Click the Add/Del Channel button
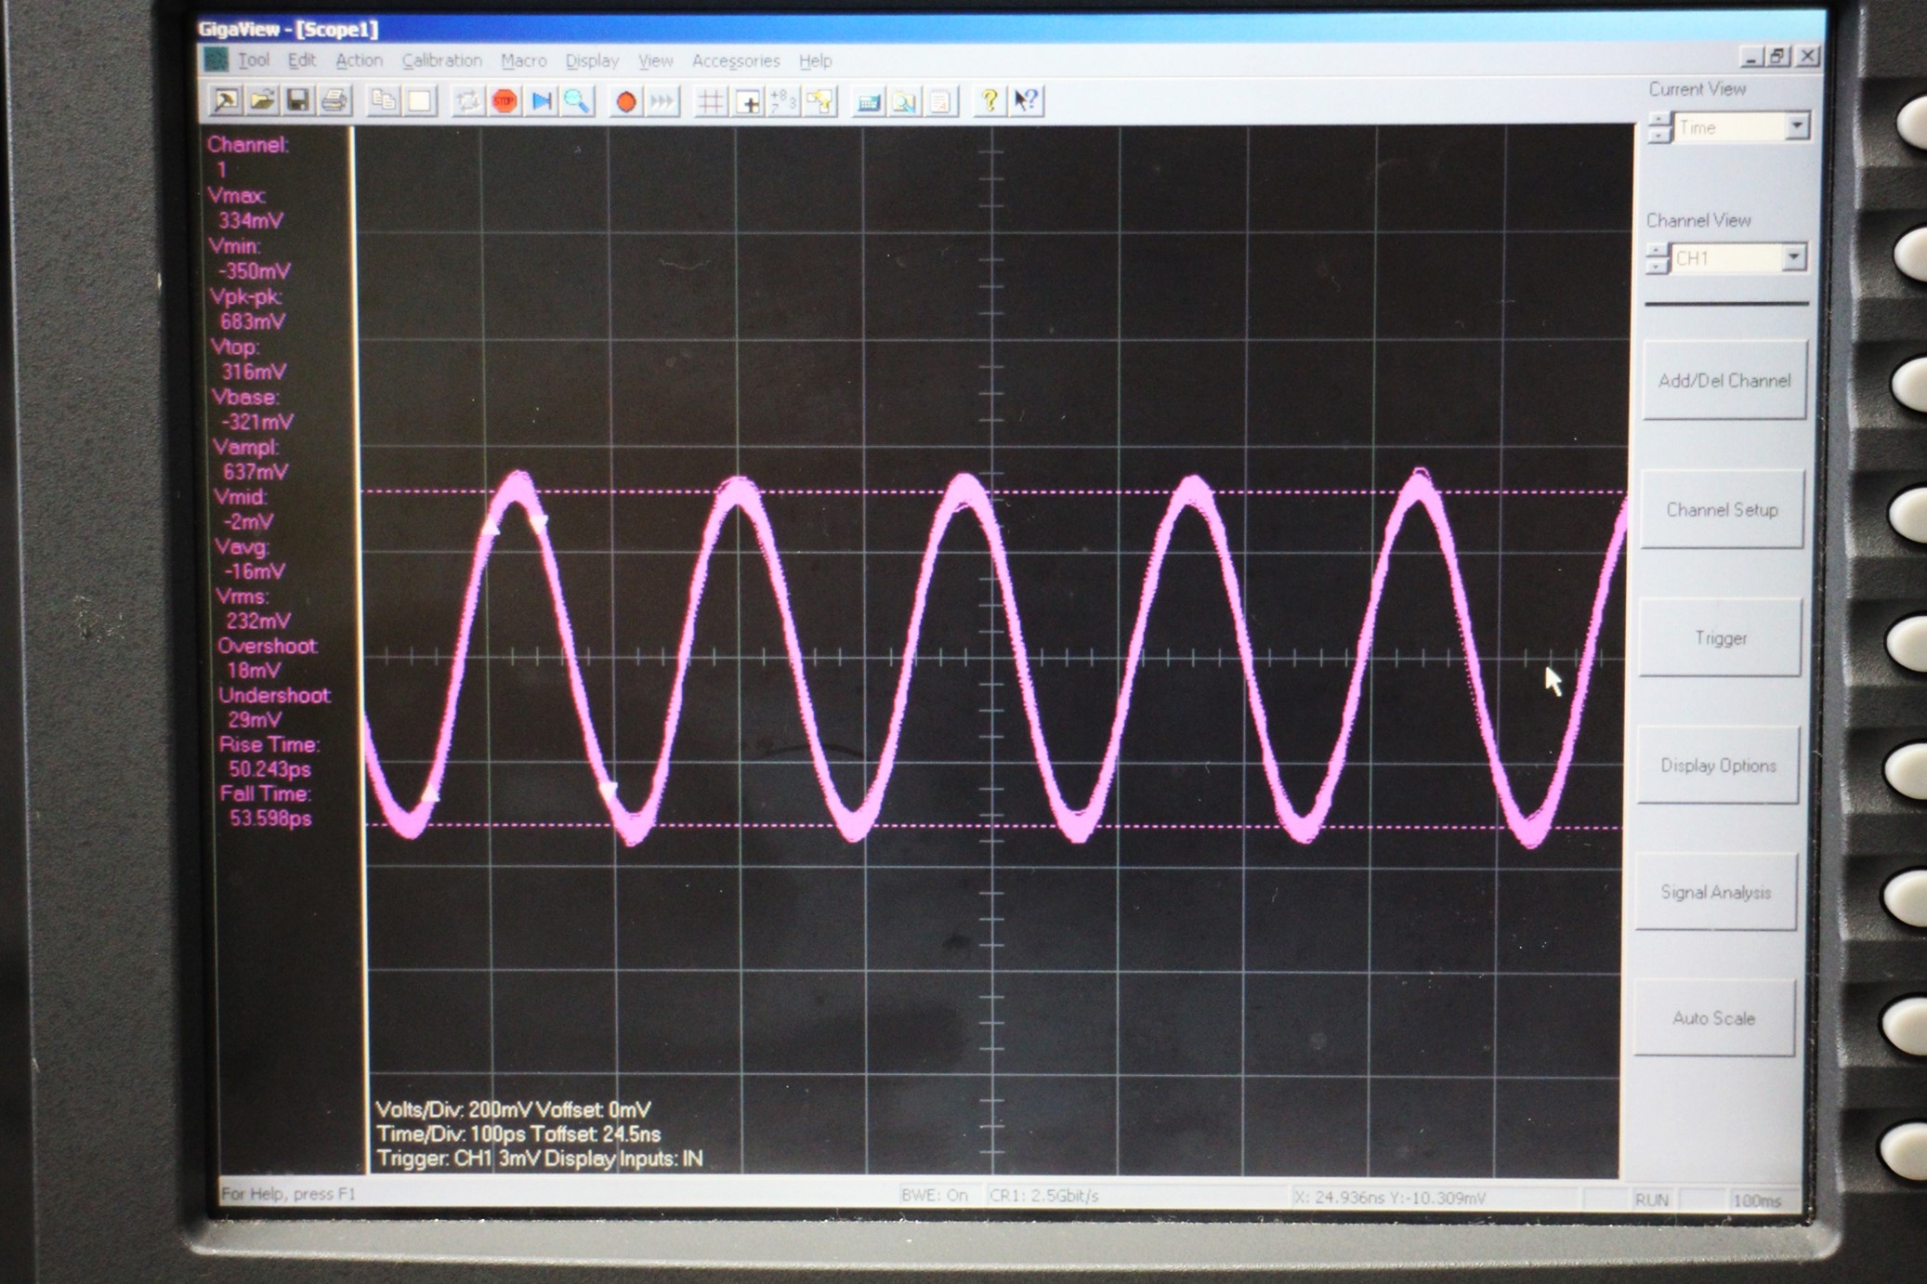This screenshot has width=1927, height=1284. [1724, 380]
